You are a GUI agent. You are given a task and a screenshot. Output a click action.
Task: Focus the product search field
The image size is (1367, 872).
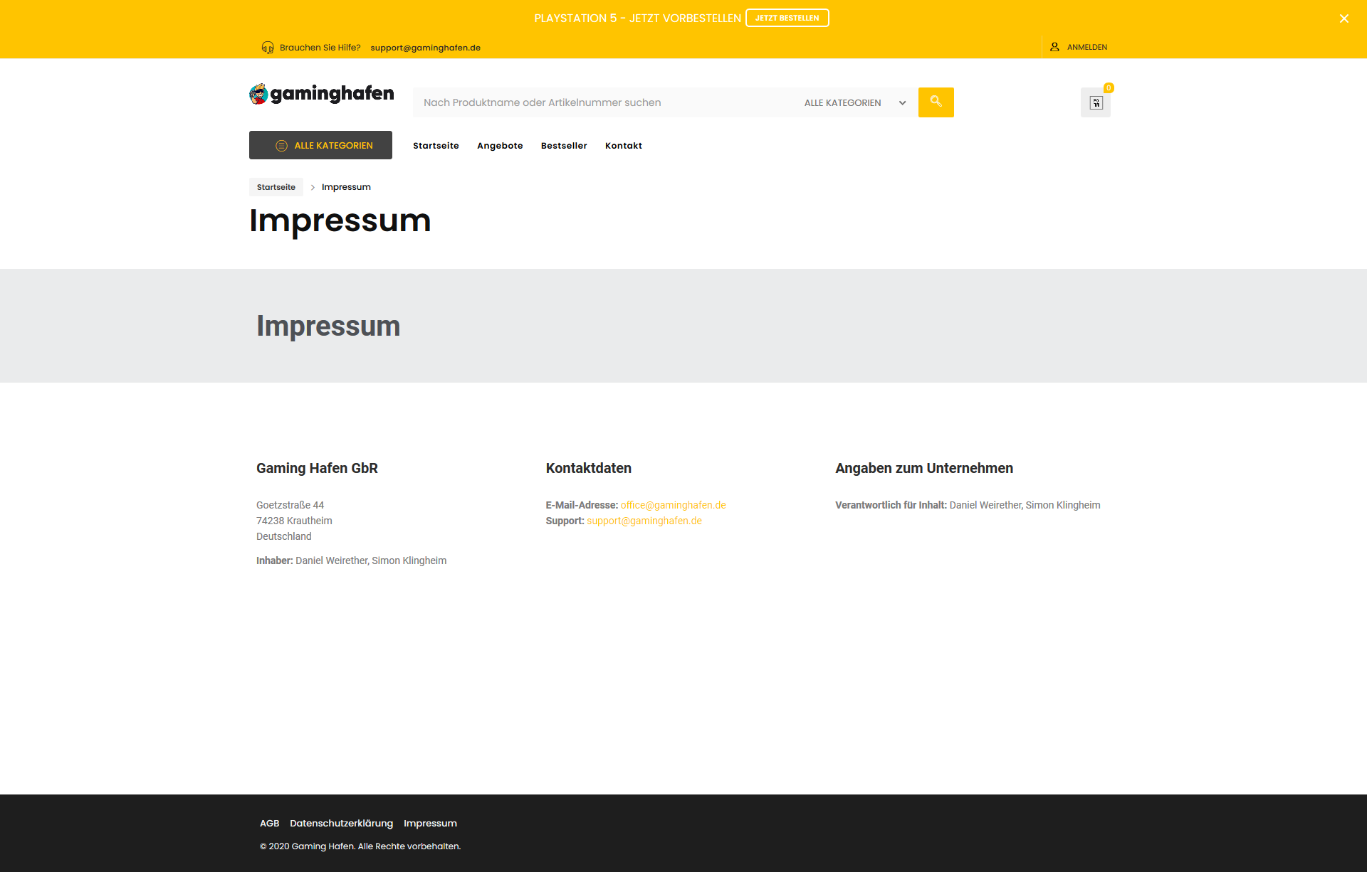tap(605, 102)
